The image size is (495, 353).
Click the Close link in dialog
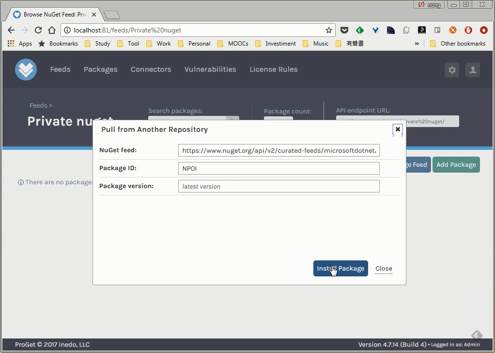pos(384,268)
